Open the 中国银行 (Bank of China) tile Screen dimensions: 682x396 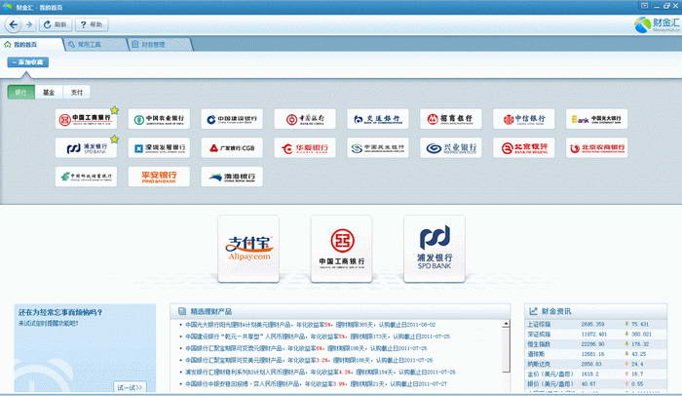305,119
